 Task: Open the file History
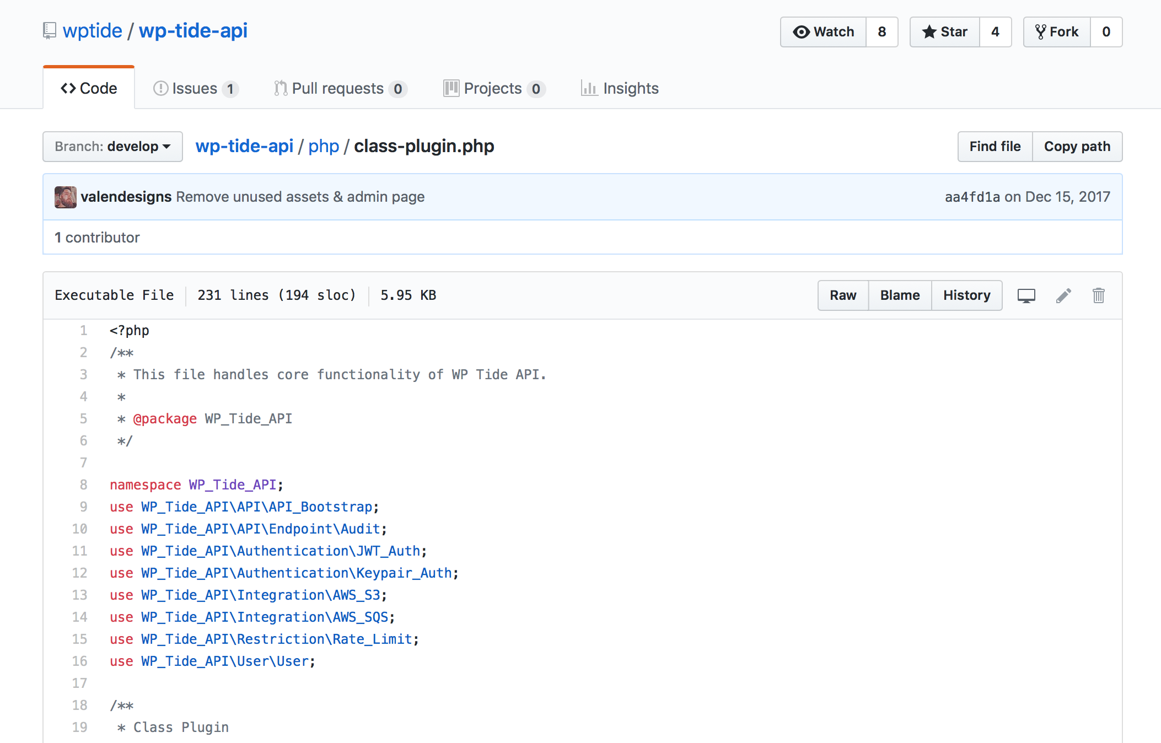click(966, 295)
